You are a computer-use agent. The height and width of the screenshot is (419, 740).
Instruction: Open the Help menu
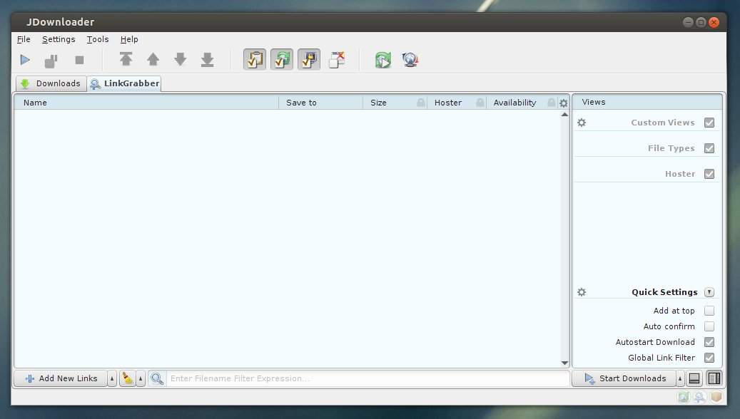(x=129, y=39)
